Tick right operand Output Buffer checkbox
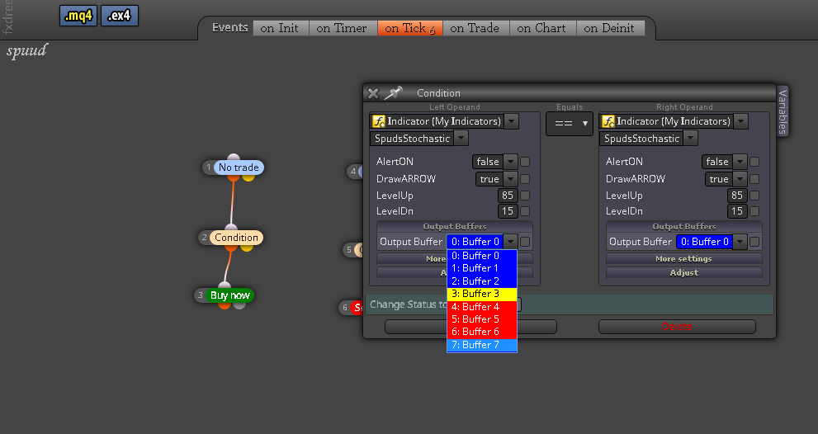Screen dimensions: 818x434 point(754,242)
